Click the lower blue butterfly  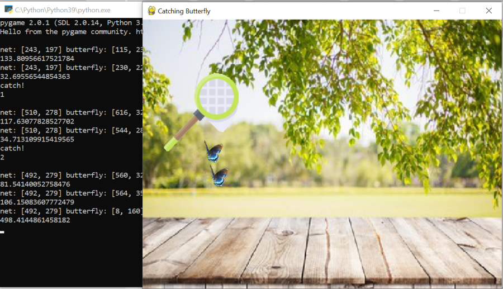(219, 176)
